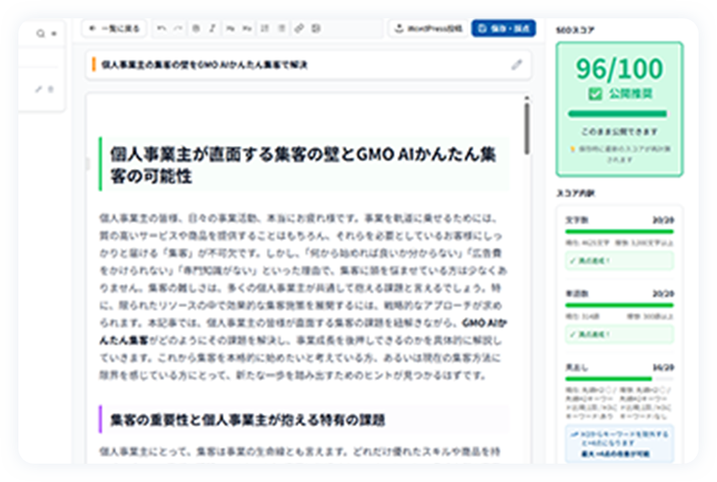The width and height of the screenshot is (717, 482).
Task: Open the WordPress投稿 button
Action: click(428, 29)
